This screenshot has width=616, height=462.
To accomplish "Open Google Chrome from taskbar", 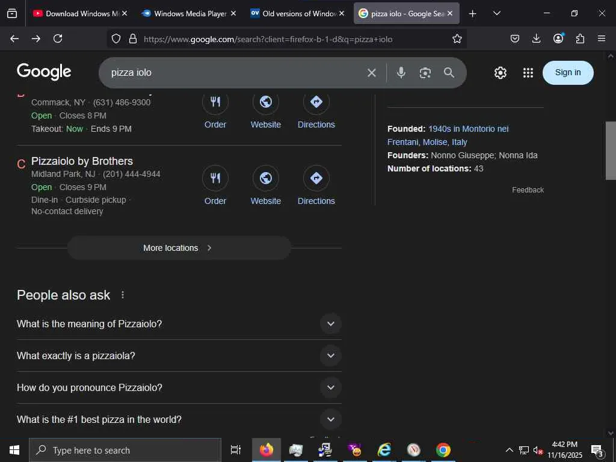I will click(x=443, y=450).
